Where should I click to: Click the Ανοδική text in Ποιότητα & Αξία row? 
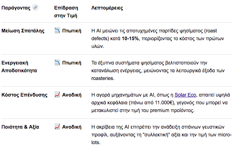(x=72, y=127)
